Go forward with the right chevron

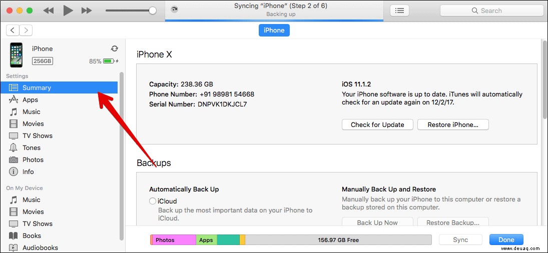26,30
